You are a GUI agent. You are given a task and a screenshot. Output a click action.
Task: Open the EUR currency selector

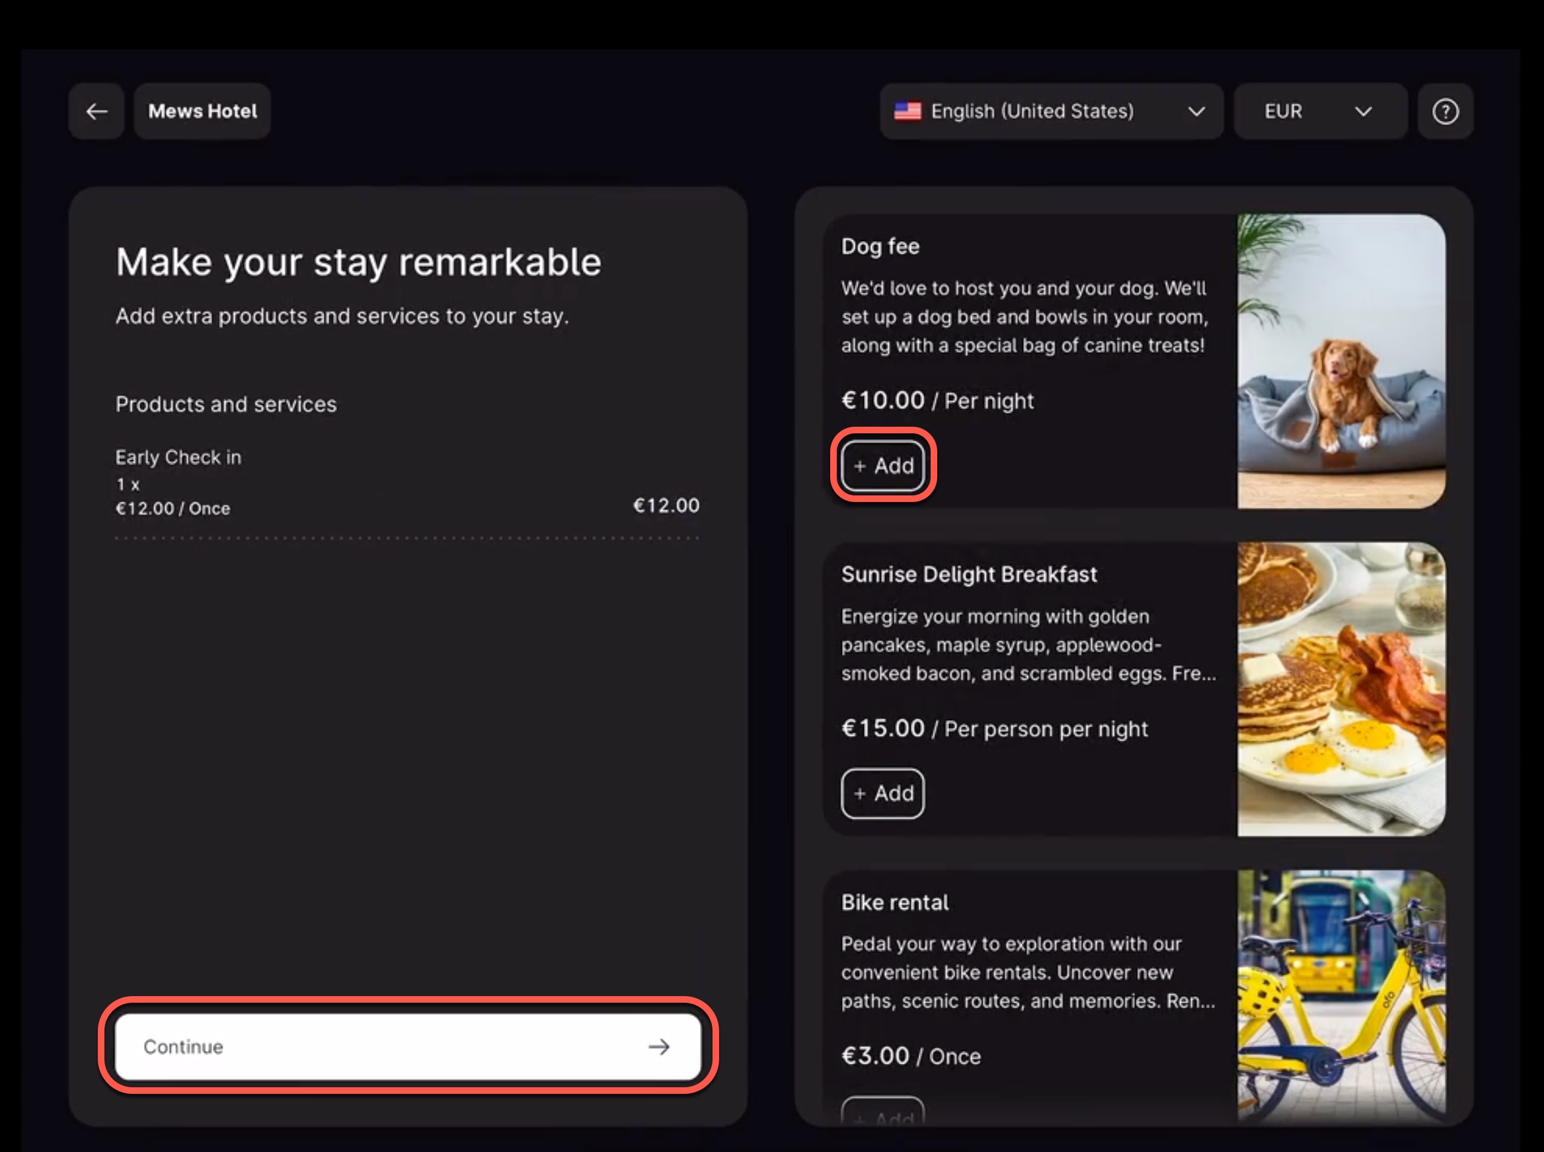point(1284,112)
